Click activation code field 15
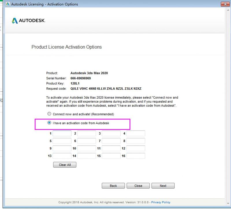The height and width of the screenshot is (209, 231). pos(111,156)
